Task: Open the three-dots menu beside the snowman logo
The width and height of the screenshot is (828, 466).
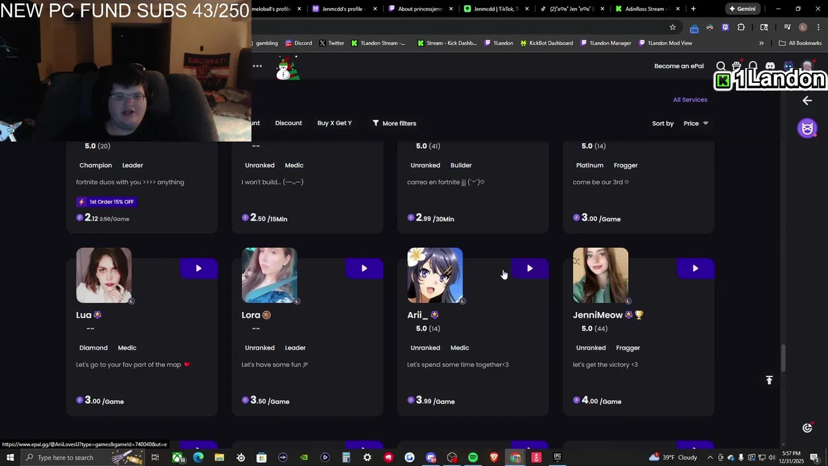Action: click(257, 66)
